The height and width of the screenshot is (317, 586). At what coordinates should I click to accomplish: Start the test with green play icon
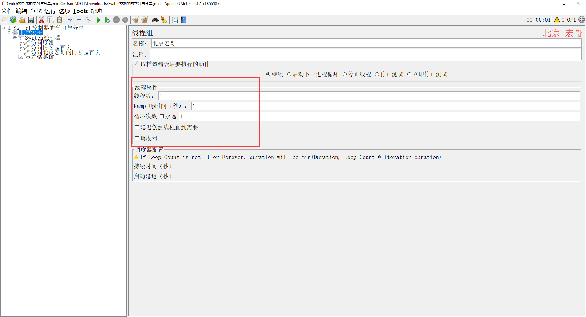pos(99,20)
